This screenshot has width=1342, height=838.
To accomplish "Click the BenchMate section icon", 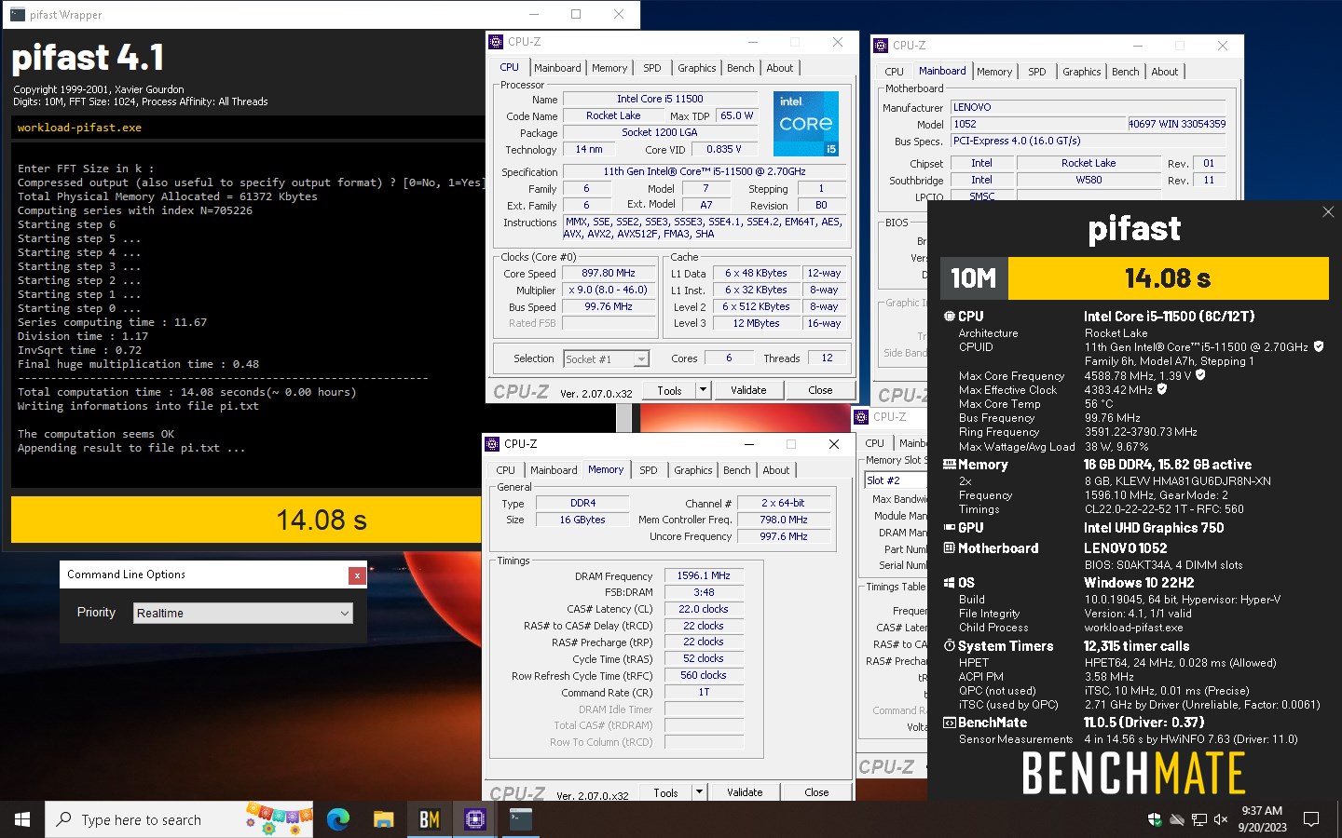I will click(x=950, y=723).
